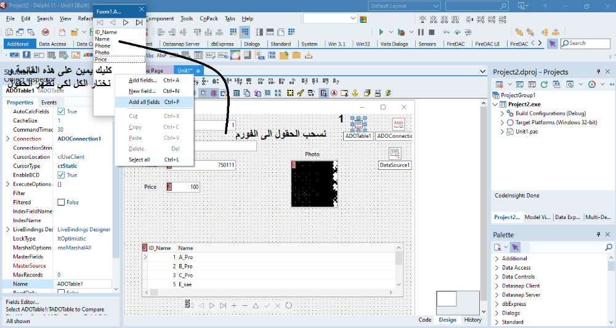Switch to the Events tab in Object Inspector
616x328 pixels.
49,102
